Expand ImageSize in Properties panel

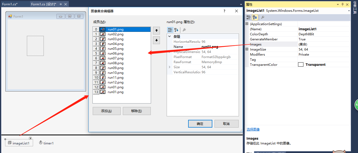click(x=247, y=49)
